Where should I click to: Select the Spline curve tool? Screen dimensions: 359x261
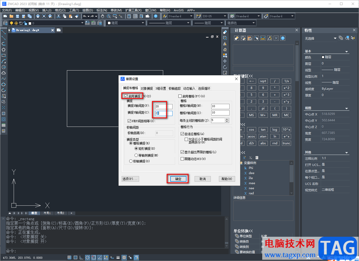coord(4,79)
